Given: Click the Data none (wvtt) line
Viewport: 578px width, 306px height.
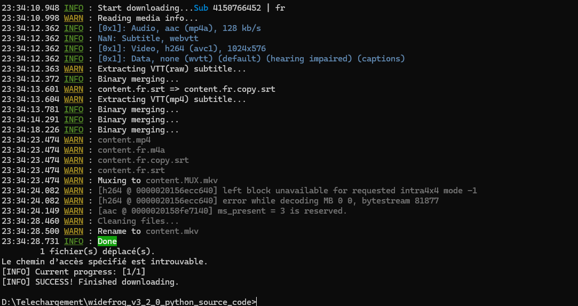Looking at the screenshot, I should (x=251, y=59).
